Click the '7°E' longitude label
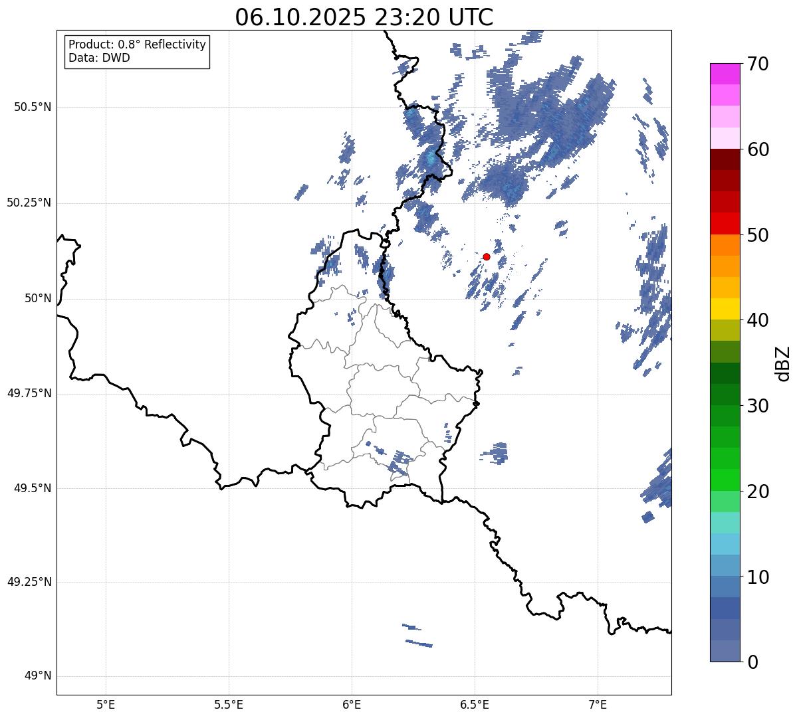This screenshot has height=718, width=799. tap(598, 704)
